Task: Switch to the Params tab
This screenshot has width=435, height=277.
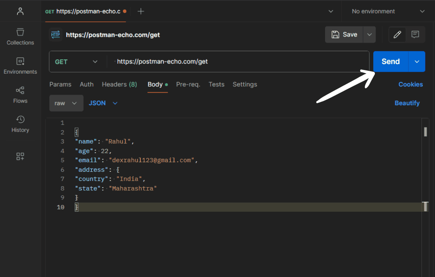Action: [60, 84]
